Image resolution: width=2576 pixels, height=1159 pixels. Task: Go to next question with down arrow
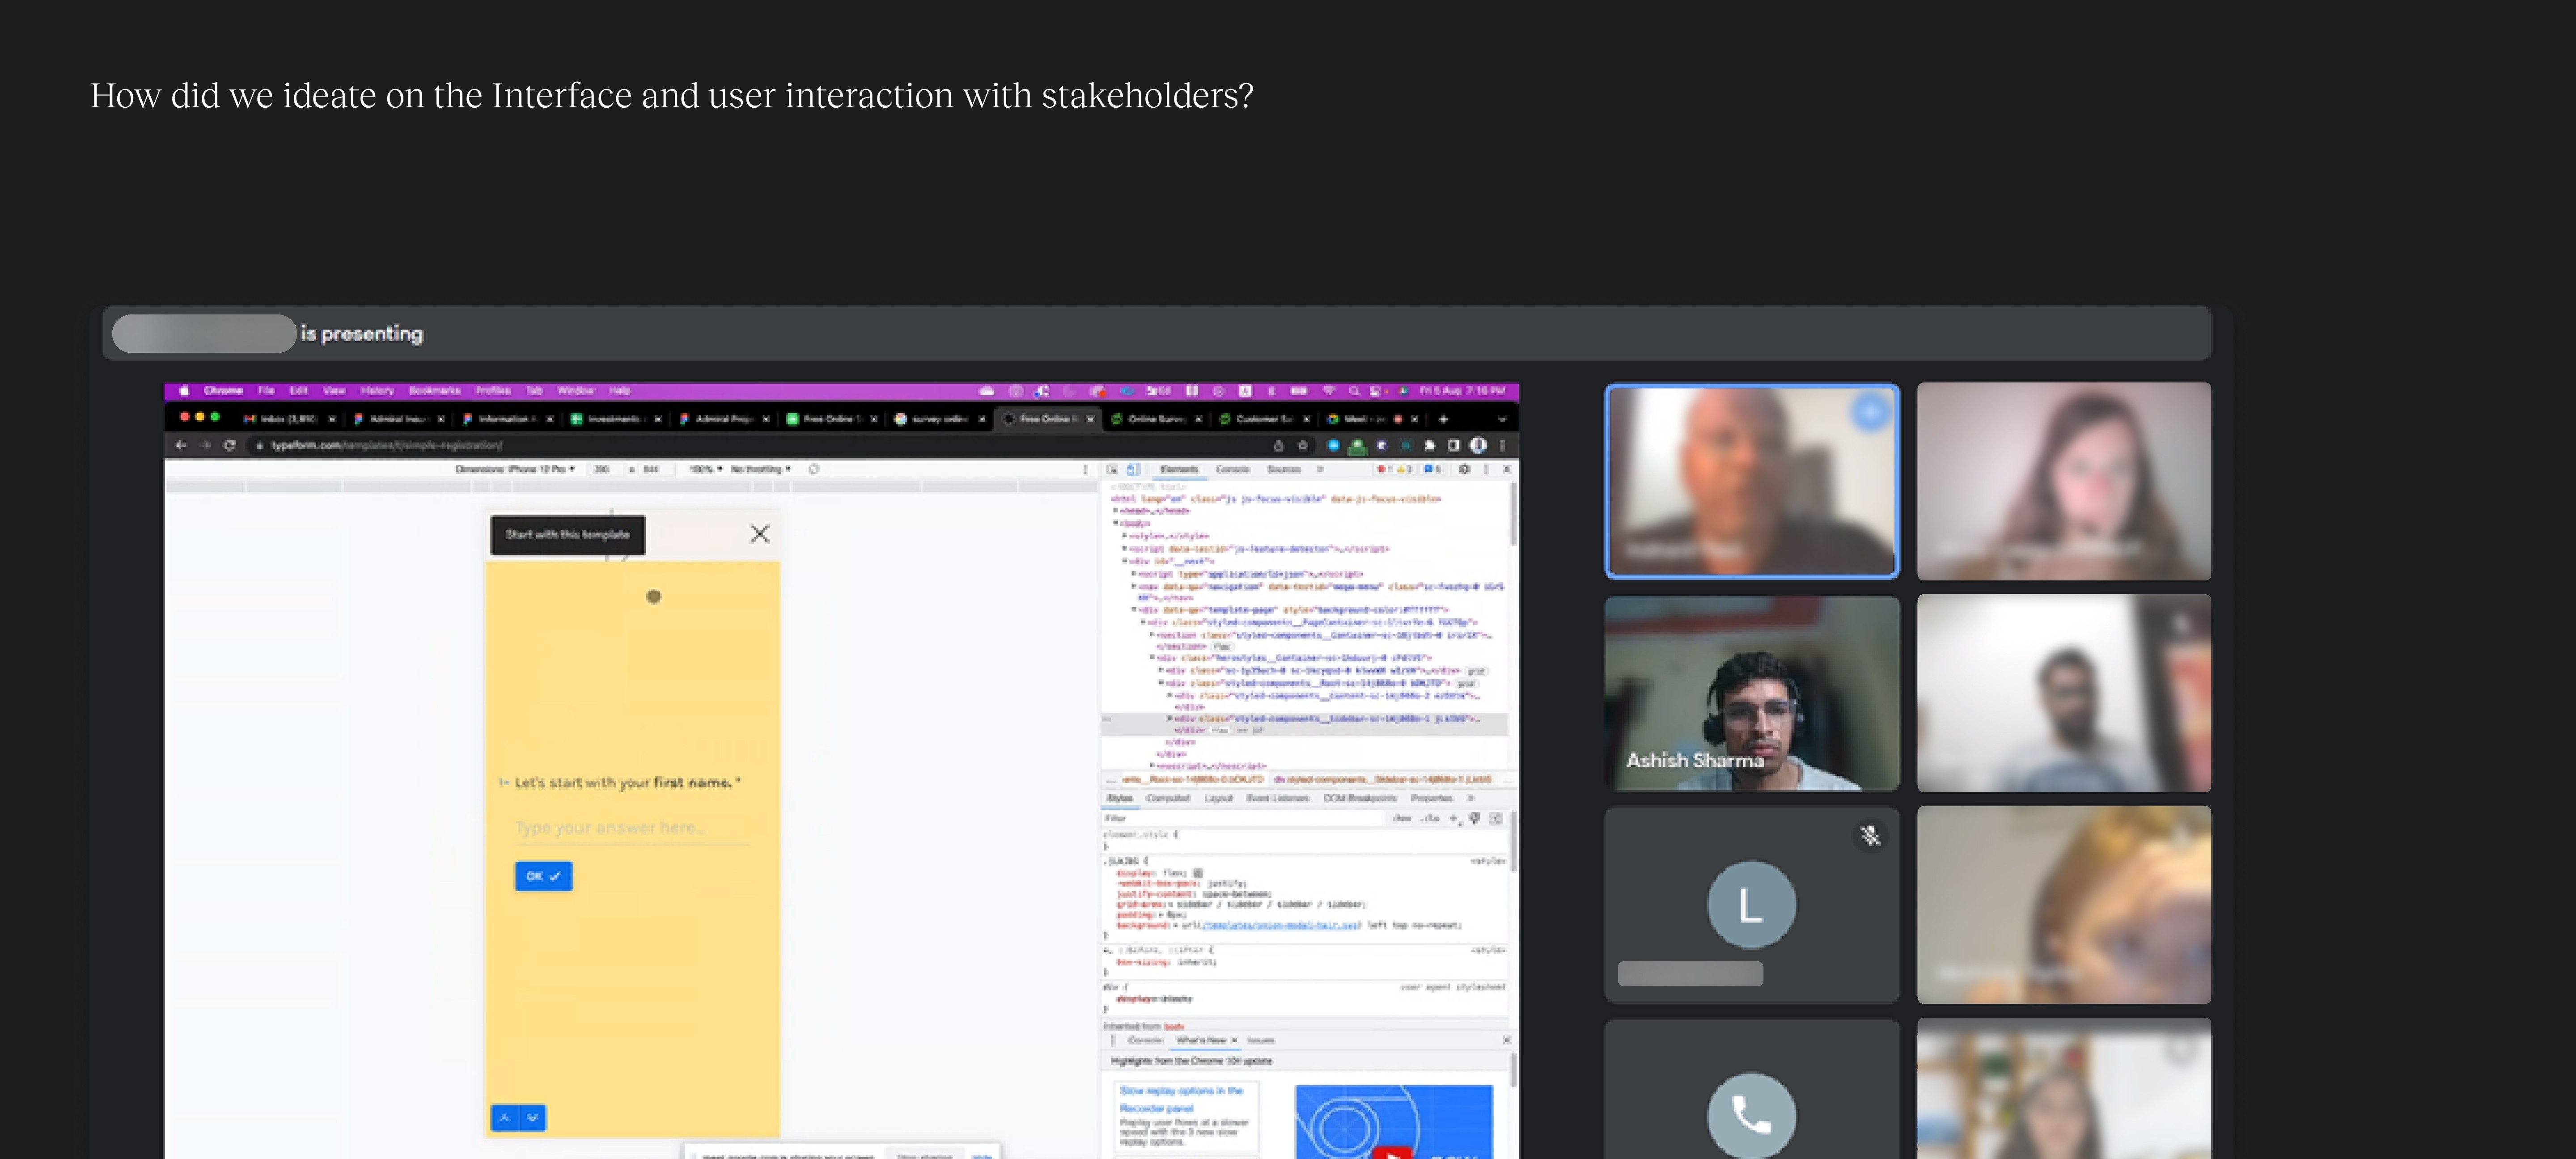click(533, 1118)
